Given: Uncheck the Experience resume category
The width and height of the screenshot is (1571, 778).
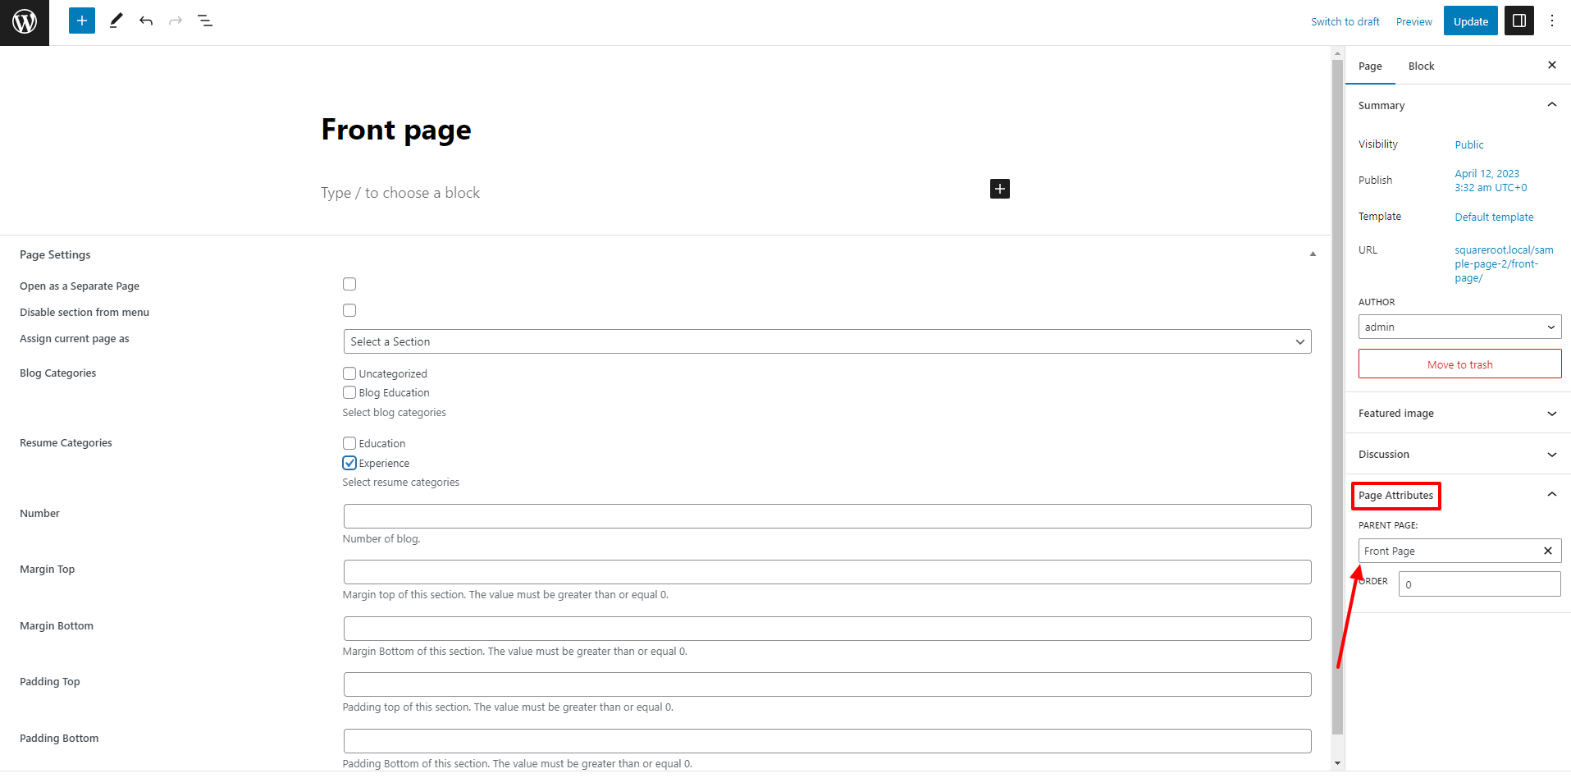Looking at the screenshot, I should (x=349, y=463).
